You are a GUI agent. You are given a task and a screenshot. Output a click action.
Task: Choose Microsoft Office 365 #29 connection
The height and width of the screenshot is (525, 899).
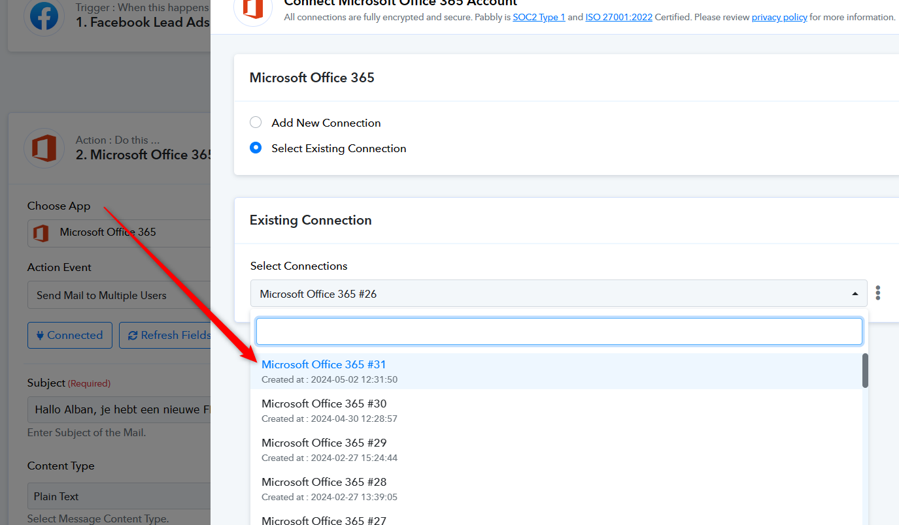point(556,449)
